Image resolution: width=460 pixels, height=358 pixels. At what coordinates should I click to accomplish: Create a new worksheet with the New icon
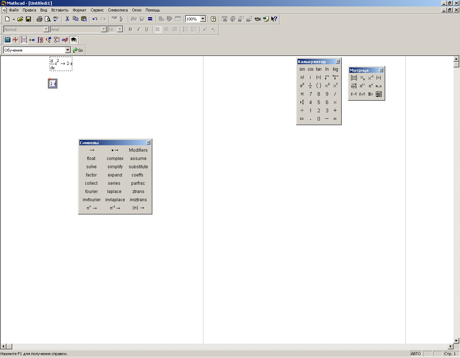pyautogui.click(x=7, y=19)
